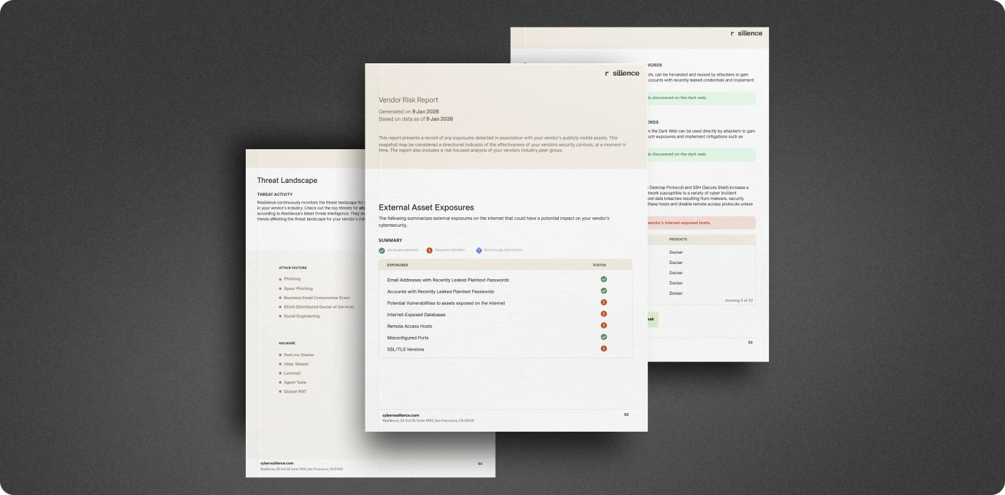Screen dimensions: 1005x495
Task: Click the green check beside Misconfigured Ports
Action: coord(604,338)
